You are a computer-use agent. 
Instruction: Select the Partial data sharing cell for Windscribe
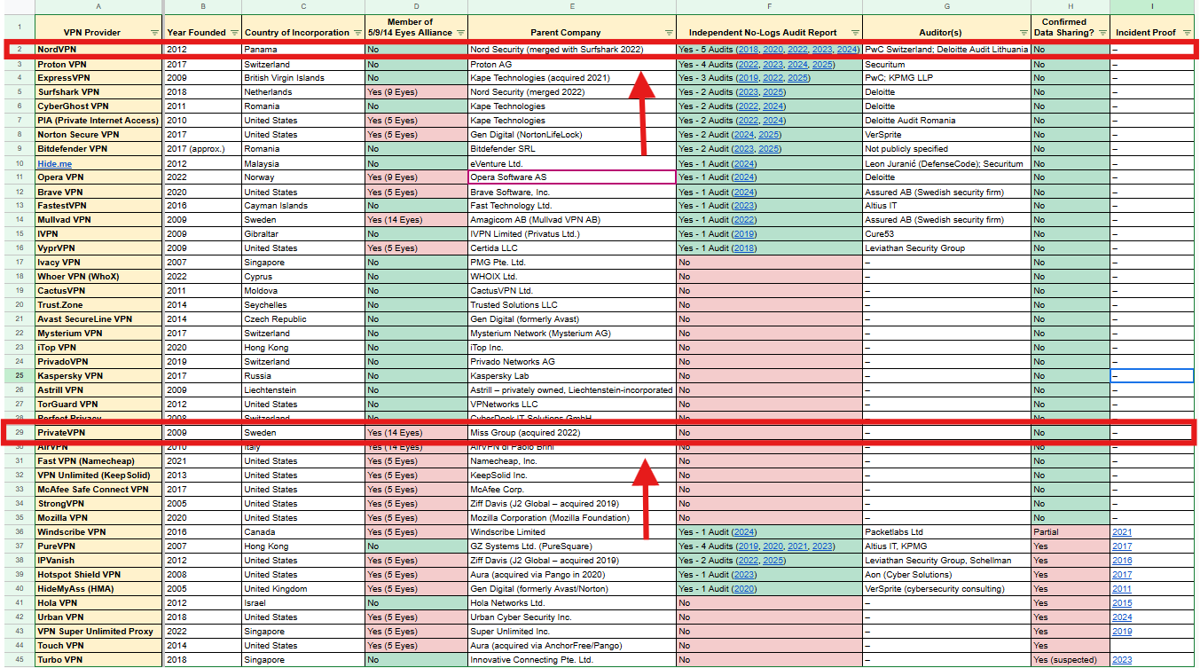1070,532
